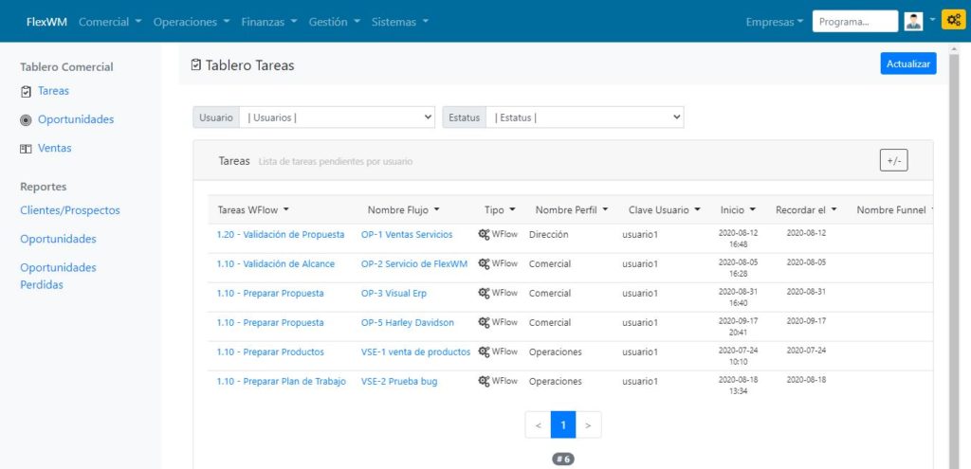Expand the Estatus filter dropdown
Image resolution: width=971 pixels, height=469 pixels.
[x=585, y=117]
